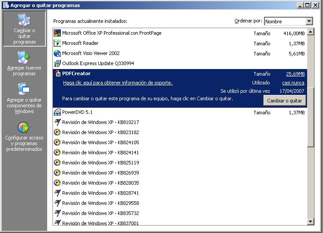
Task: Click the PowerDVD 5.1 icon
Action: pyautogui.click(x=57, y=112)
